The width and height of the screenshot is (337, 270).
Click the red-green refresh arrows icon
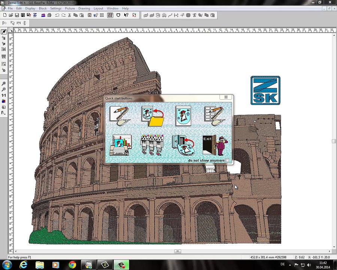134,15
